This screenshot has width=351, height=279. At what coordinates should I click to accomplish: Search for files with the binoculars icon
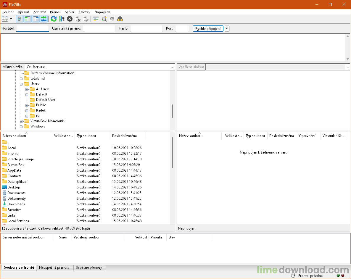(120, 19)
